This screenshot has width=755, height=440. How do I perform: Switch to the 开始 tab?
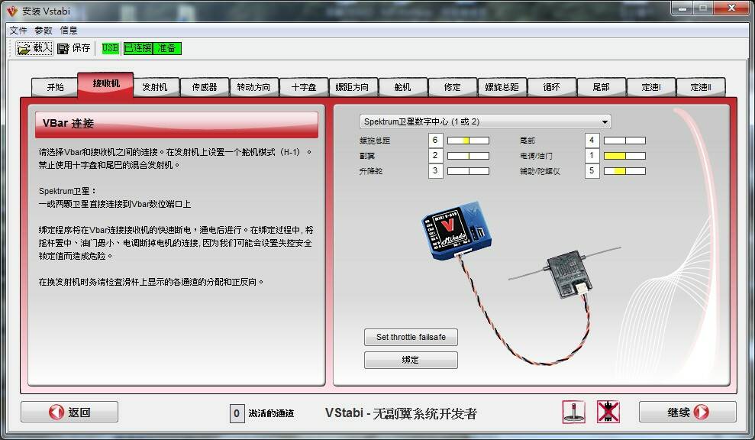(55, 87)
